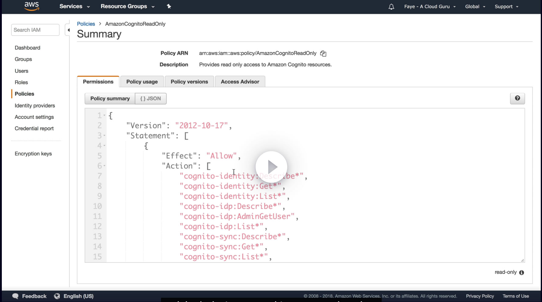Click the "cognito-sync:Describe*" action line
Viewport: 542px width, 302px height.
pyautogui.click(x=232, y=236)
